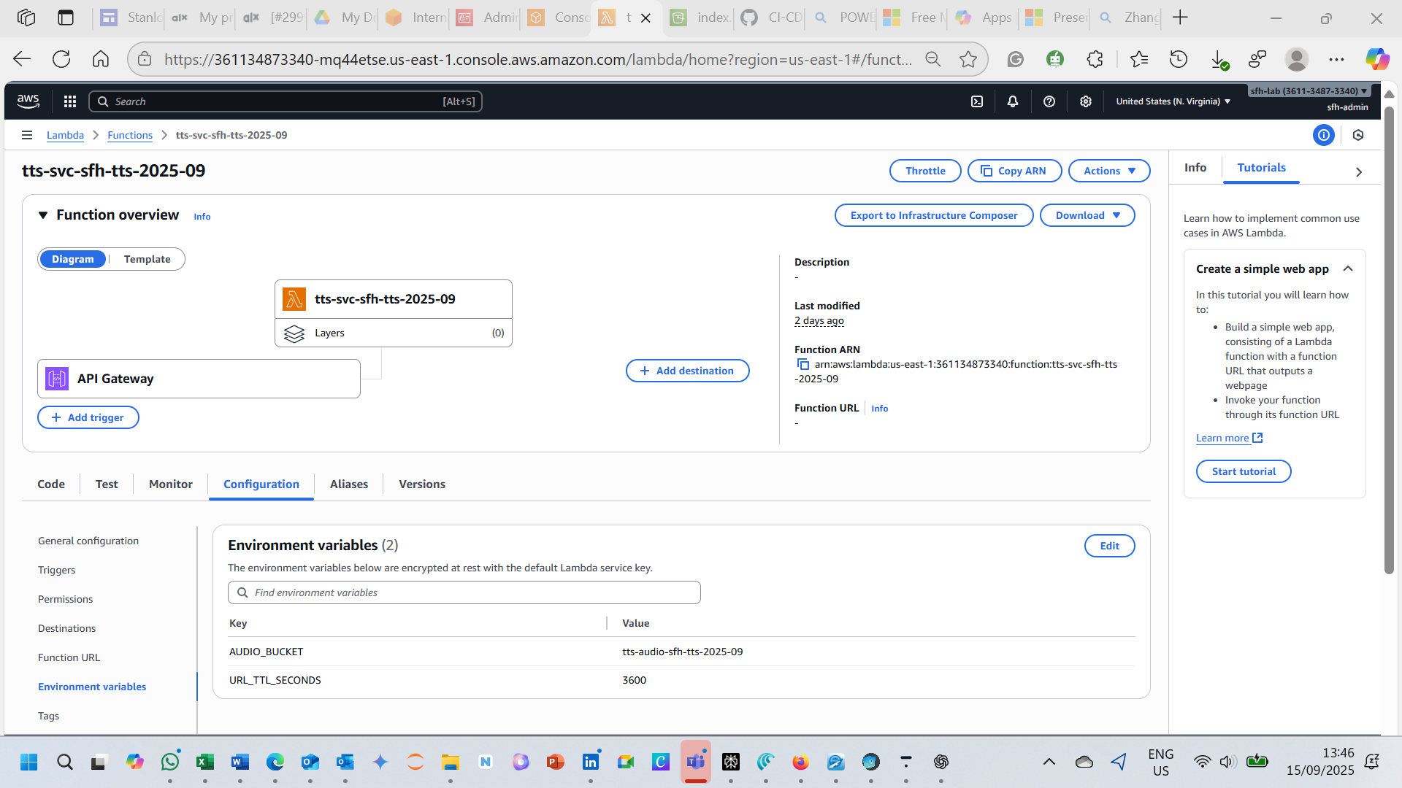The image size is (1402, 788).
Task: Copy the Function ARN via copy icon
Action: 803,364
